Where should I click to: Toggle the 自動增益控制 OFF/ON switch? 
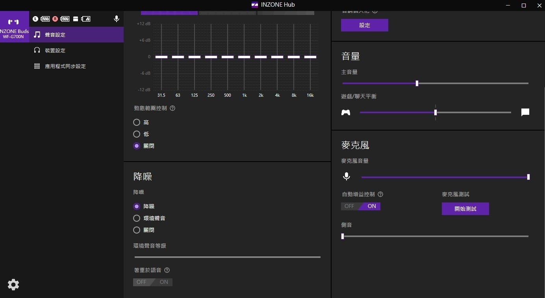coord(361,206)
